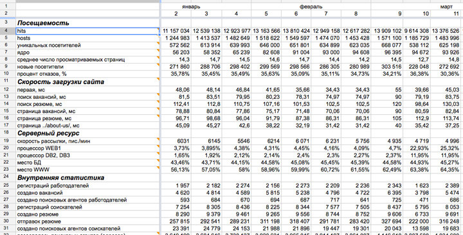Click the WEB1 value 22,93%
Viewport: 463px width, 235px height.
[x=417, y=148]
